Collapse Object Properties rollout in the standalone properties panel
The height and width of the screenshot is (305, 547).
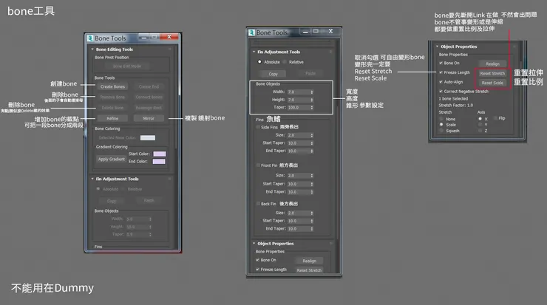[437, 47]
